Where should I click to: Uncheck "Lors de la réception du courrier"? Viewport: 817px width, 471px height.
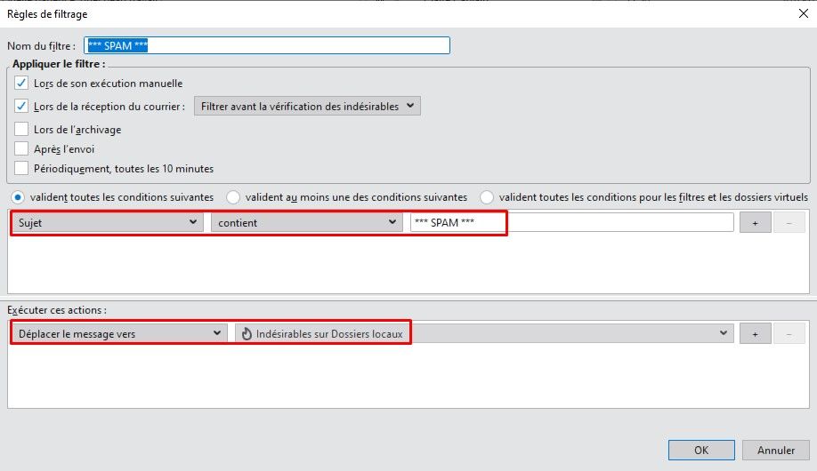pos(21,106)
